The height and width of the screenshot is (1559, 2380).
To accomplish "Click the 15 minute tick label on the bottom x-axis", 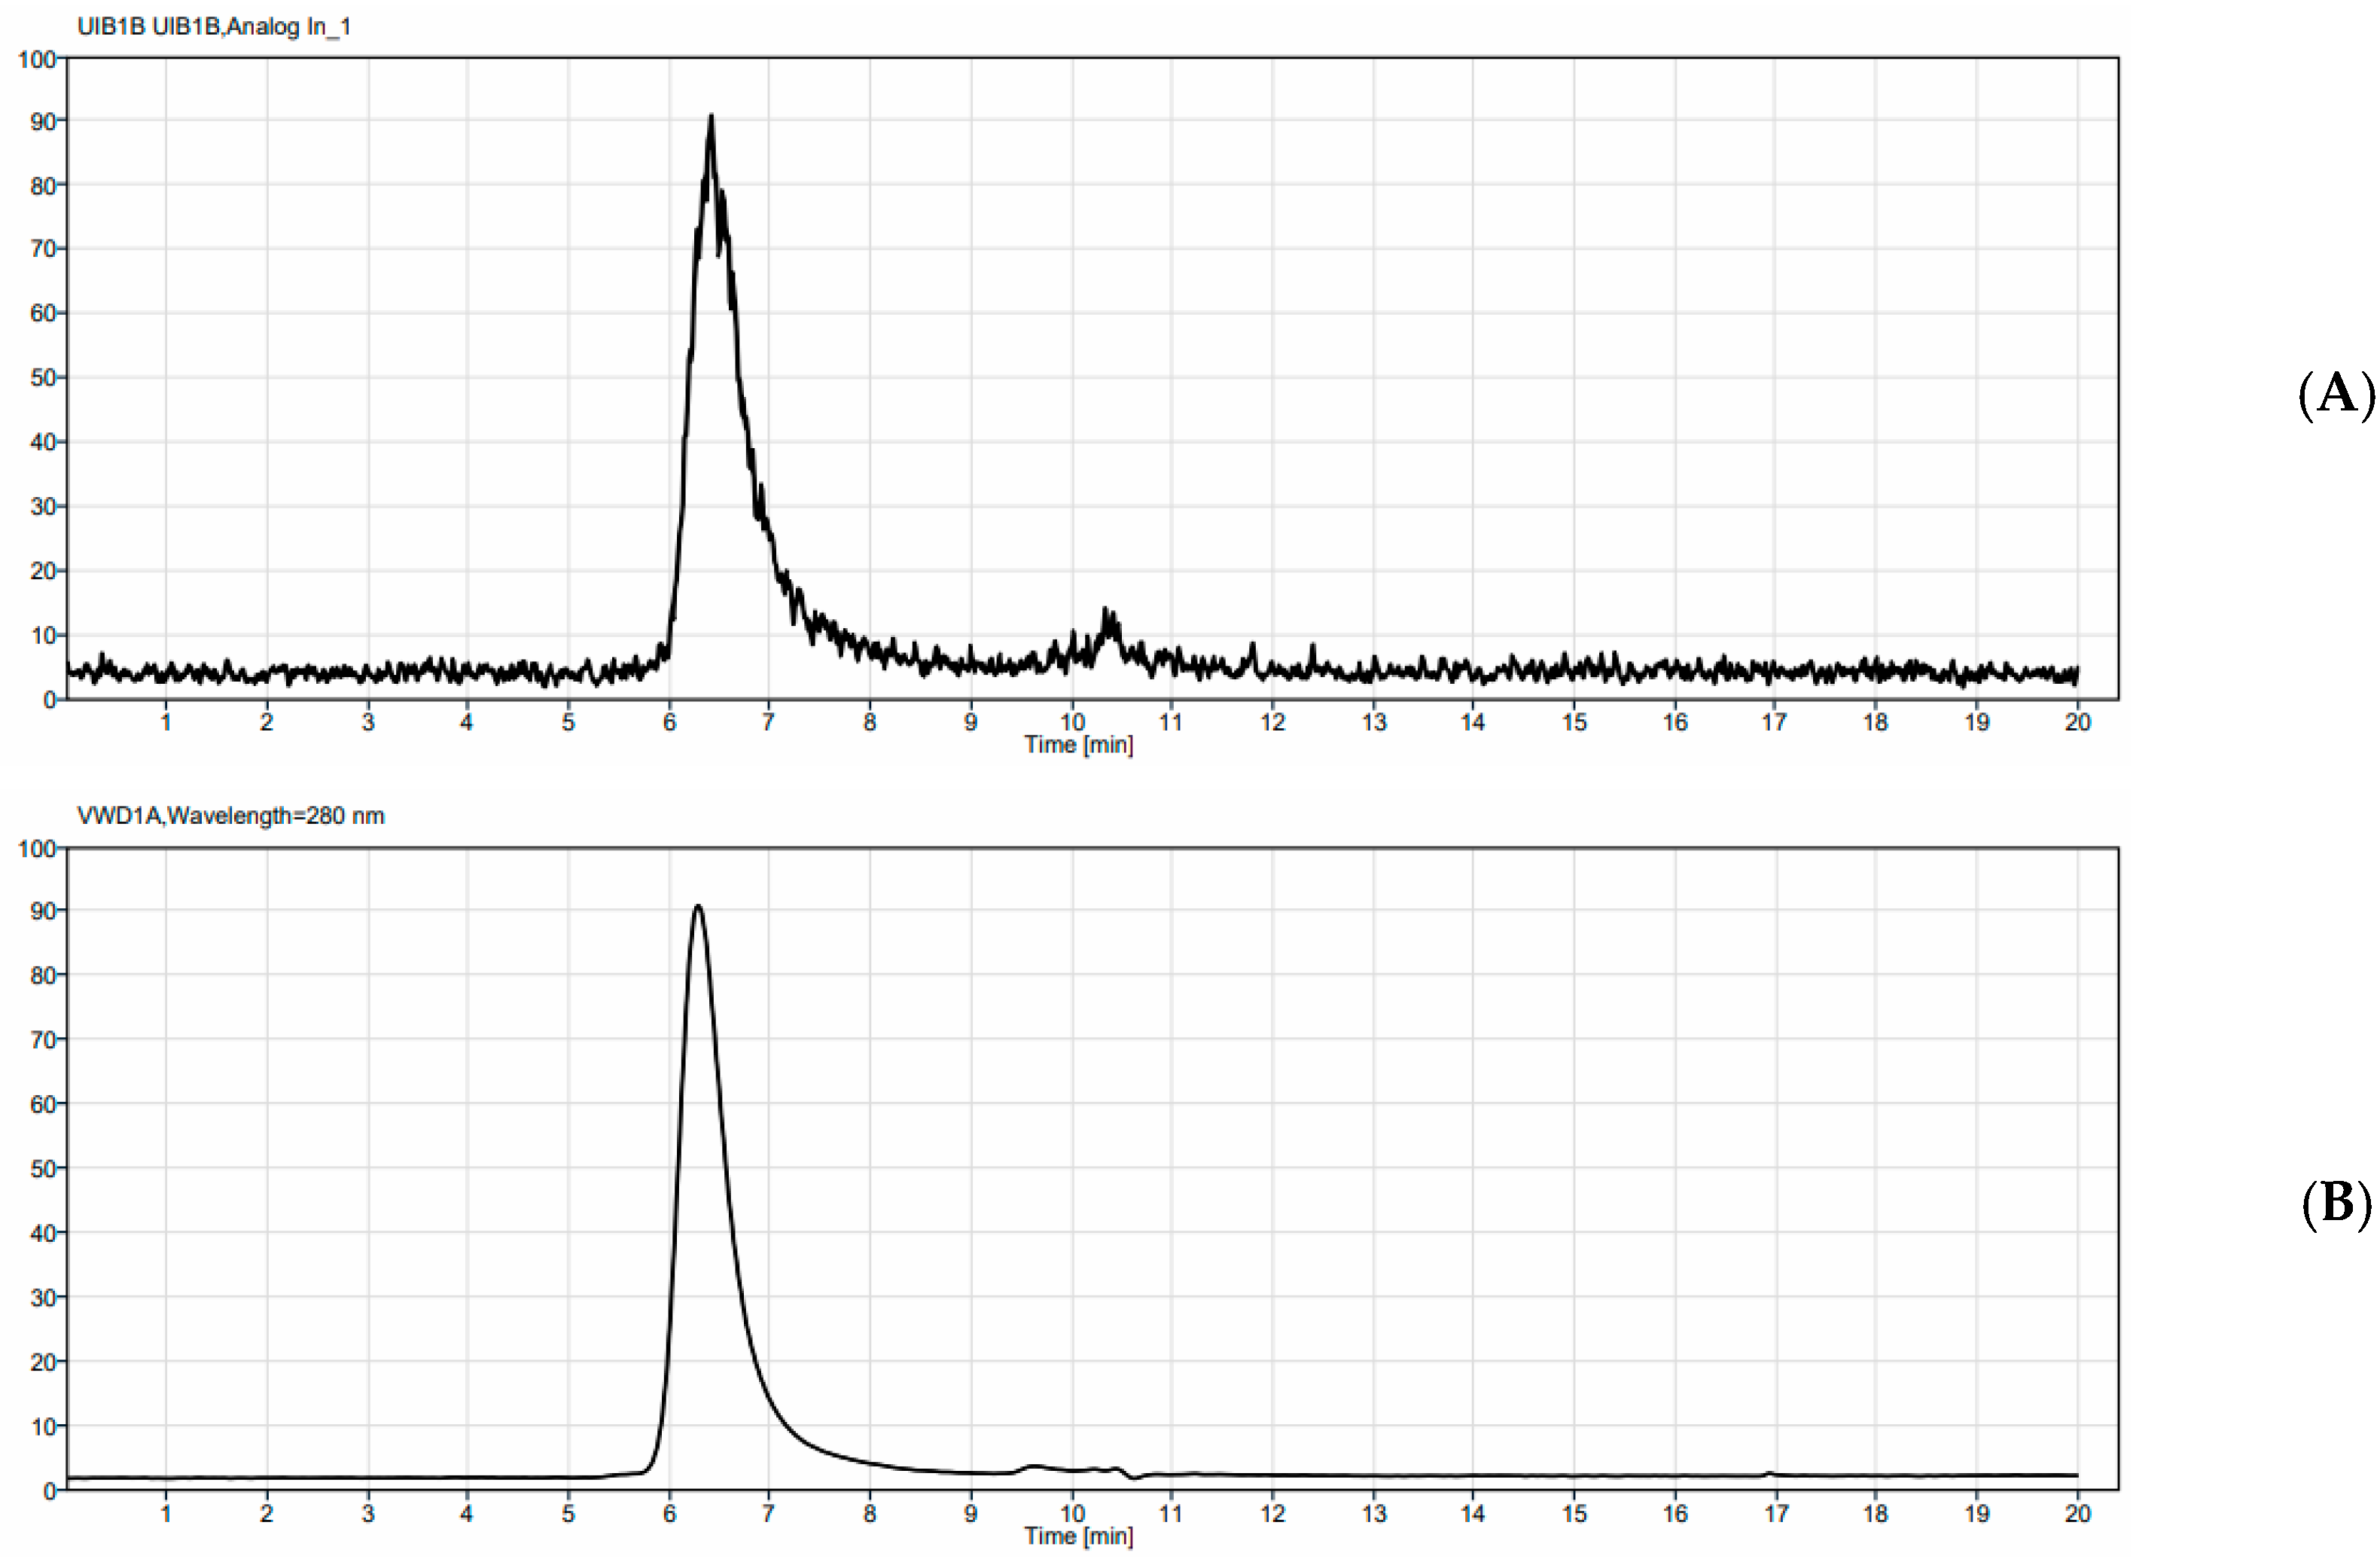I will click(1574, 1514).
